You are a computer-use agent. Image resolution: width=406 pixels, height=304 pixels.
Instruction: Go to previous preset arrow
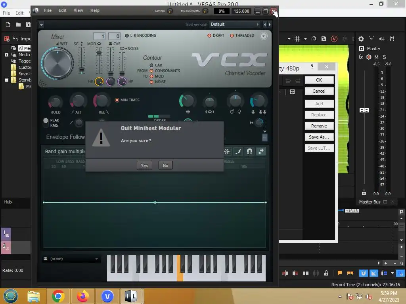pyautogui.click(x=264, y=25)
